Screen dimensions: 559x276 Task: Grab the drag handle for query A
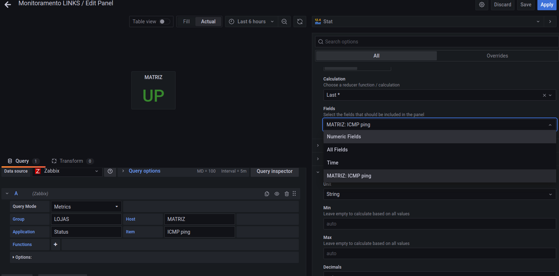tap(294, 194)
